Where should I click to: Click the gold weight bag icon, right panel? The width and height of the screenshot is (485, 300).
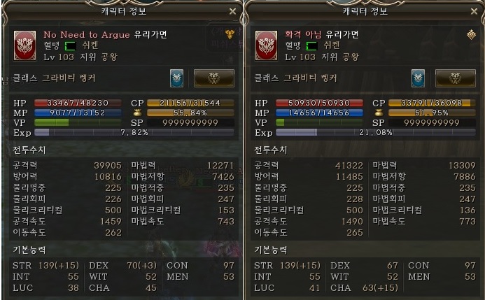point(379,113)
